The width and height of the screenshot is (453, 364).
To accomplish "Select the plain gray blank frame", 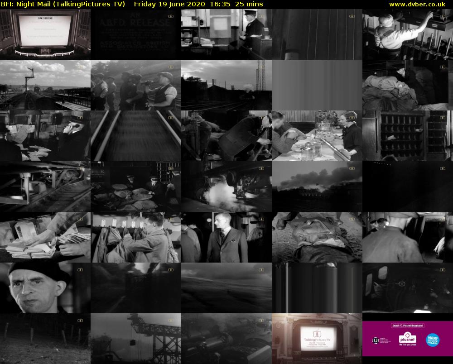I will coord(317,85).
